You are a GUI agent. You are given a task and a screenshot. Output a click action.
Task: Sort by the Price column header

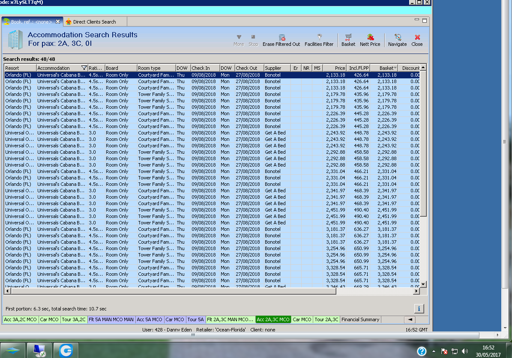pos(335,68)
